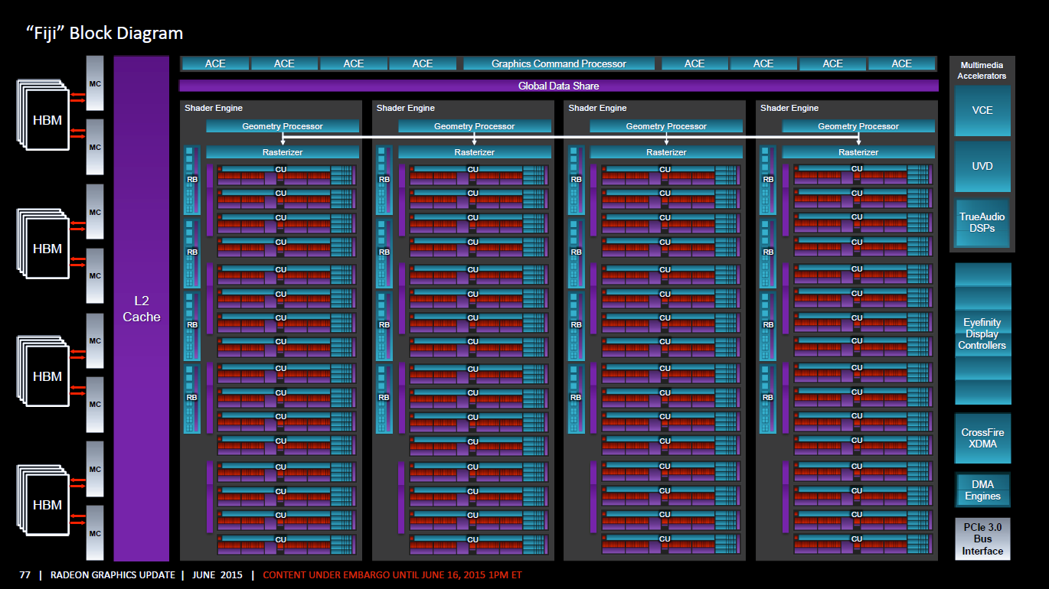Click the topmost HBM memory stack
Viewport: 1049px width, 589px height.
point(47,120)
